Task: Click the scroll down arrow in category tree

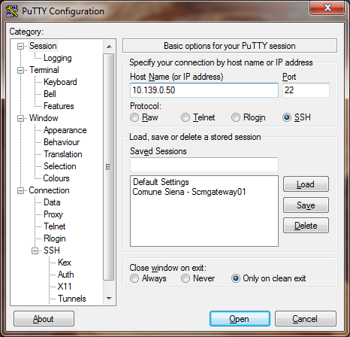Action: click(109, 299)
